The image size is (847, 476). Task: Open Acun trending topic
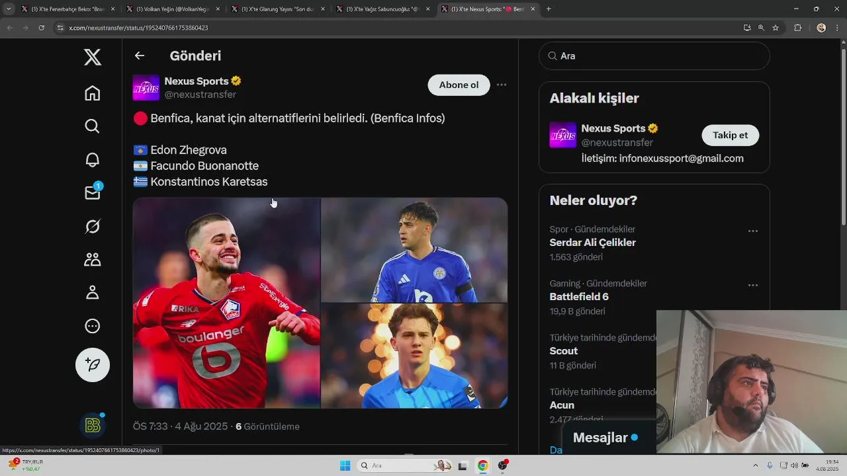tap(562, 405)
